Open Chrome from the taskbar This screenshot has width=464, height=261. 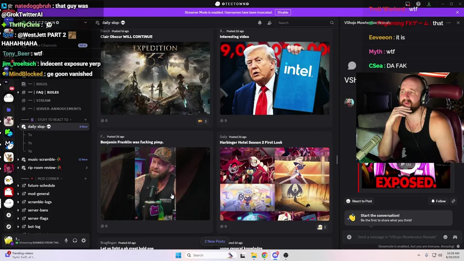(x=264, y=255)
